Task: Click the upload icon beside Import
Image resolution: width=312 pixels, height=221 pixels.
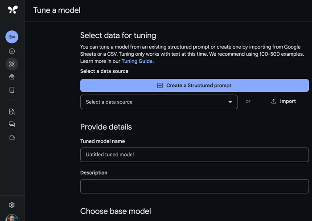Action: pos(274,102)
